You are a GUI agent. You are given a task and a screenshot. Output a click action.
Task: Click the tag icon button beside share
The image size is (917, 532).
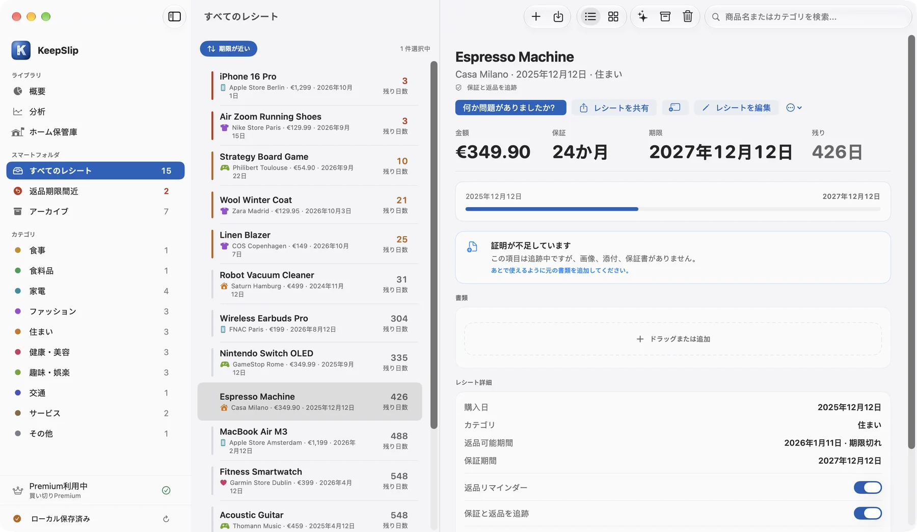point(675,107)
